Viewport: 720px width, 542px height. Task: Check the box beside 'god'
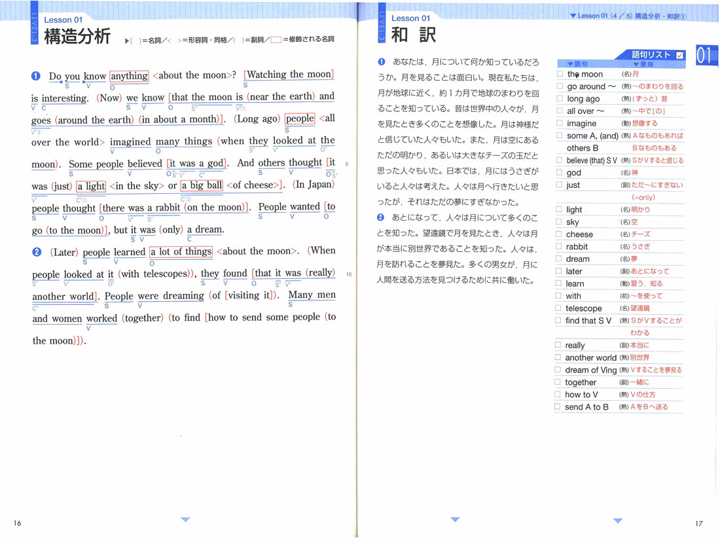pos(559,172)
